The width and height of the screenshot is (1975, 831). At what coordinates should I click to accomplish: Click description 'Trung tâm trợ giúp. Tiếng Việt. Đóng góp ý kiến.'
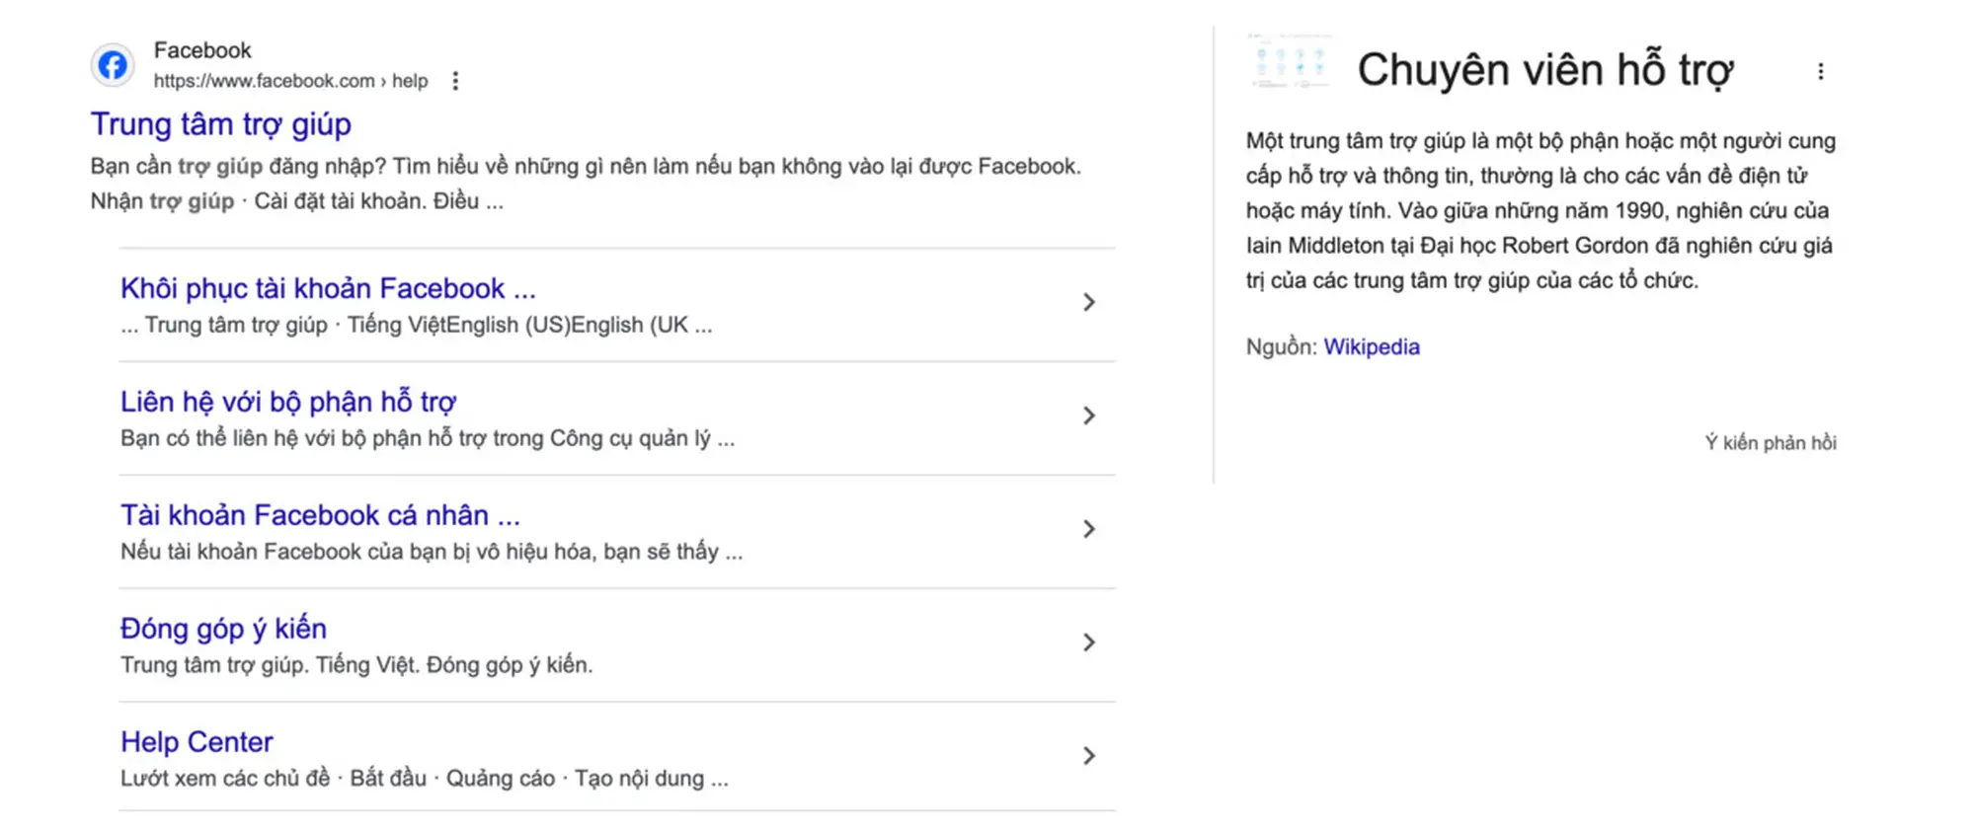pos(356,665)
